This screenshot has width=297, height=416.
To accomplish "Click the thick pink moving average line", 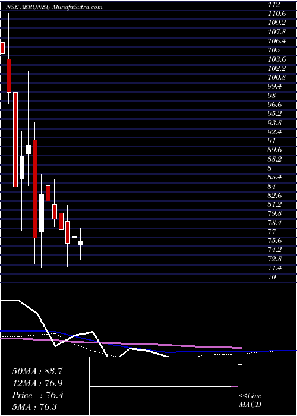I will tap(121, 343).
